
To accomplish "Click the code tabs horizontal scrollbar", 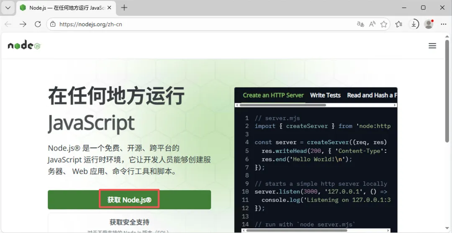I will (x=283, y=105).
